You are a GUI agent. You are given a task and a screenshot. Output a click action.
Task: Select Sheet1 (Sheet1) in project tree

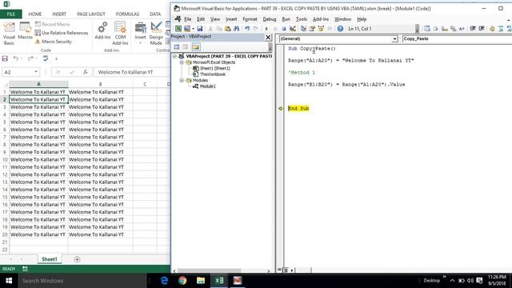coord(215,68)
